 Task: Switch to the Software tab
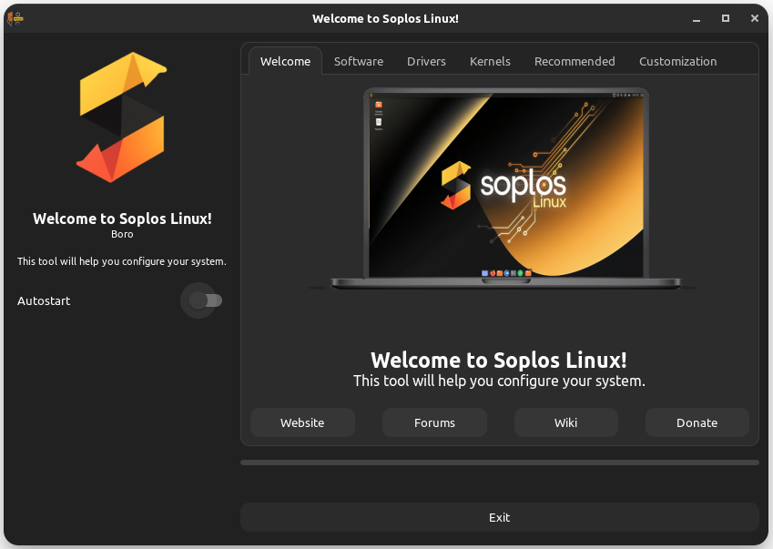(358, 61)
